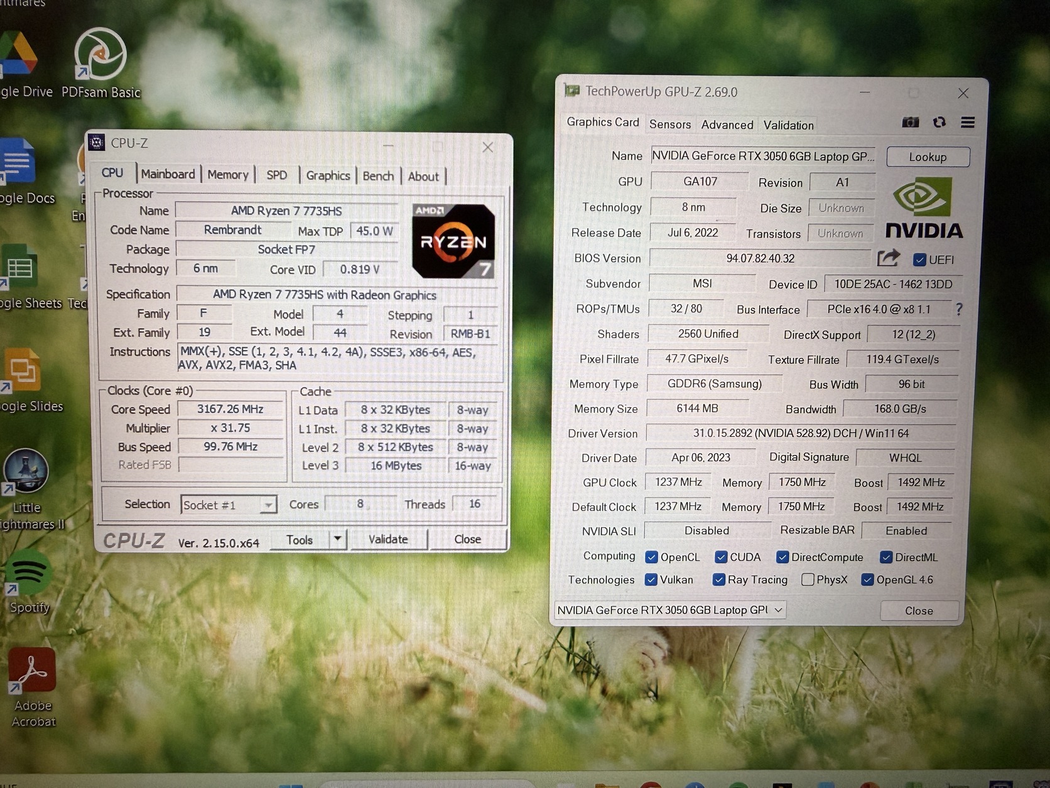Switch to the Mainboard tab

coord(168,174)
